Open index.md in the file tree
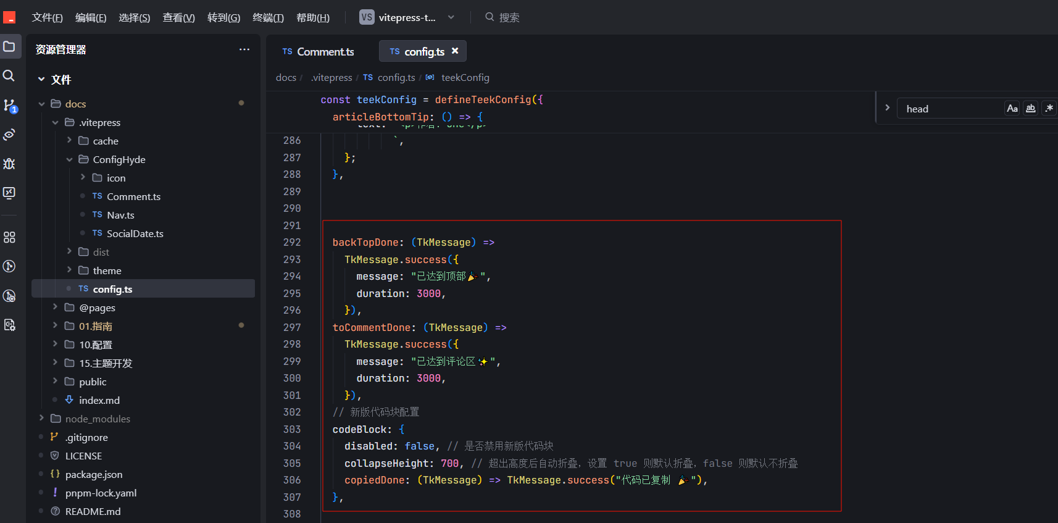Viewport: 1058px width, 523px height. click(99, 400)
